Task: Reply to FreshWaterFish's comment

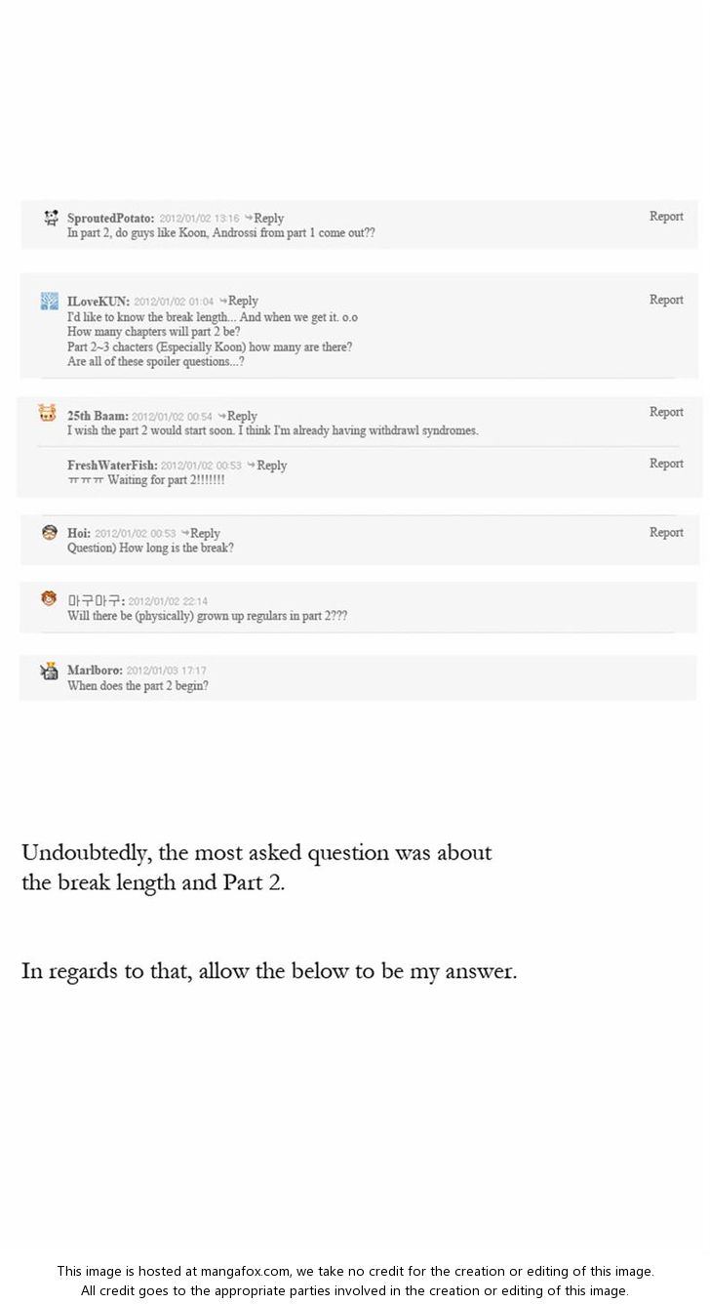Action: [267, 466]
